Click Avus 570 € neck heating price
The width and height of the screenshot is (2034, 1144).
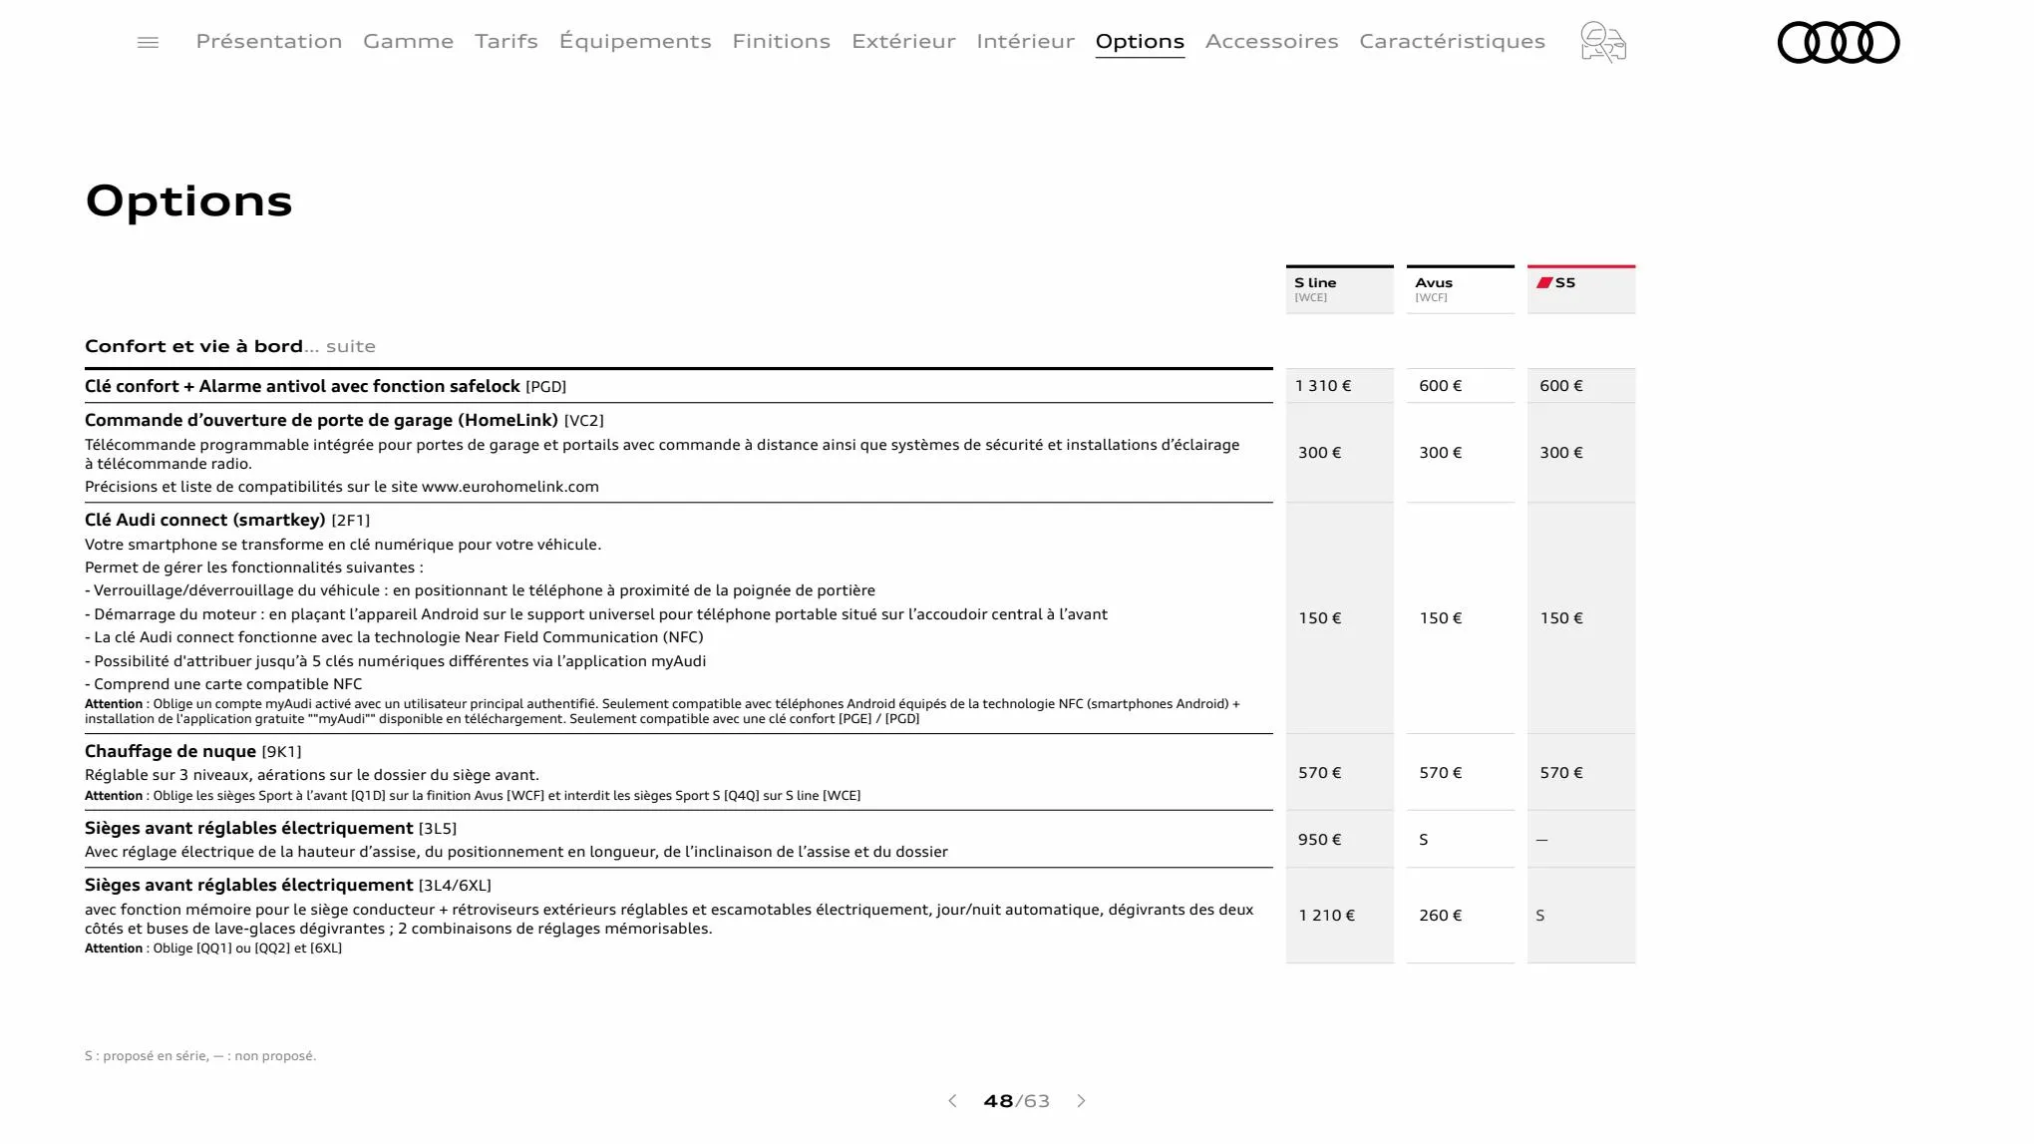[x=1441, y=773]
